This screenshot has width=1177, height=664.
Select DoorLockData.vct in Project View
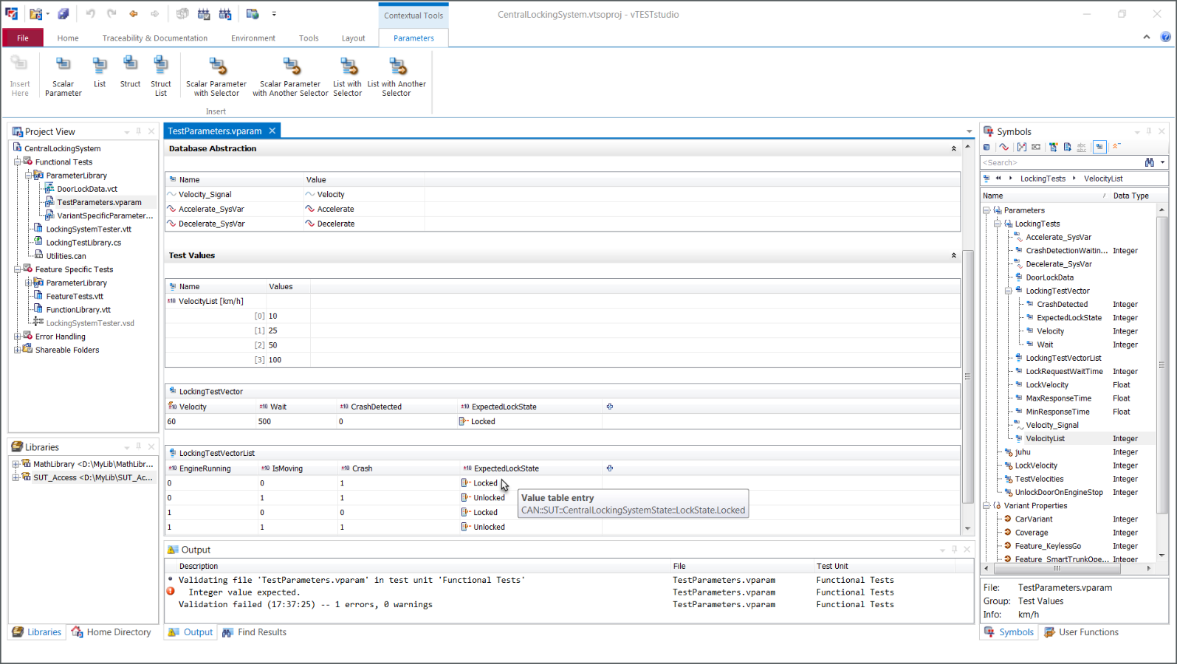87,189
